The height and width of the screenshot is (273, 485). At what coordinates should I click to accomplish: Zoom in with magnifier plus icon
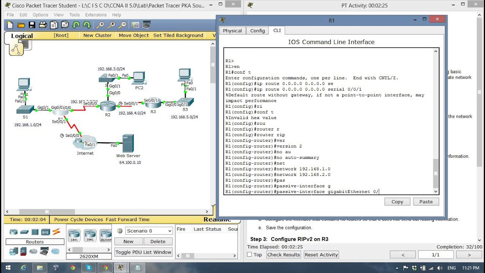click(100, 25)
